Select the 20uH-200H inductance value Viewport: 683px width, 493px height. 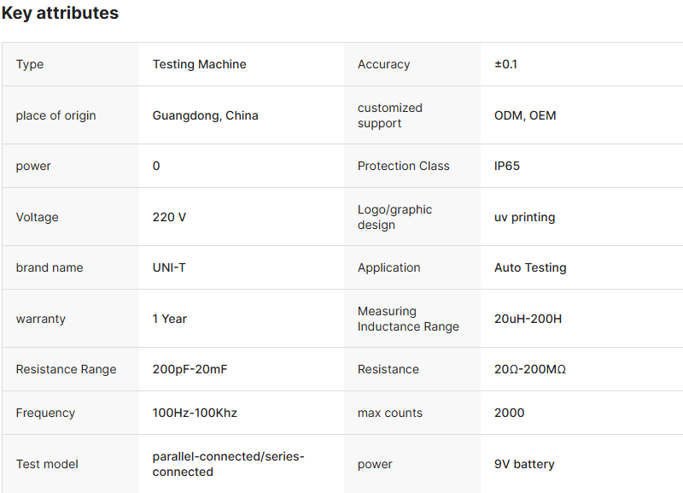coord(528,319)
